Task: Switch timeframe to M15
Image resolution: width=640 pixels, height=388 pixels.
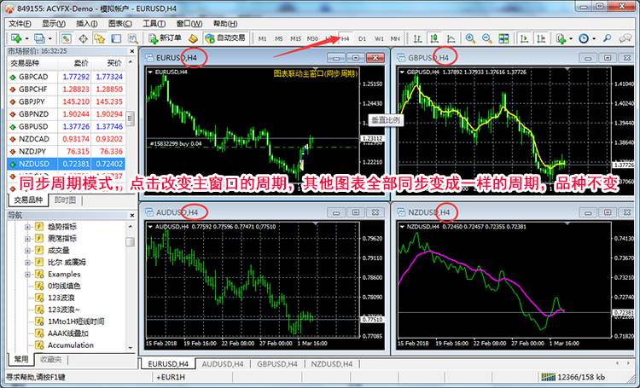Action: tap(295, 38)
